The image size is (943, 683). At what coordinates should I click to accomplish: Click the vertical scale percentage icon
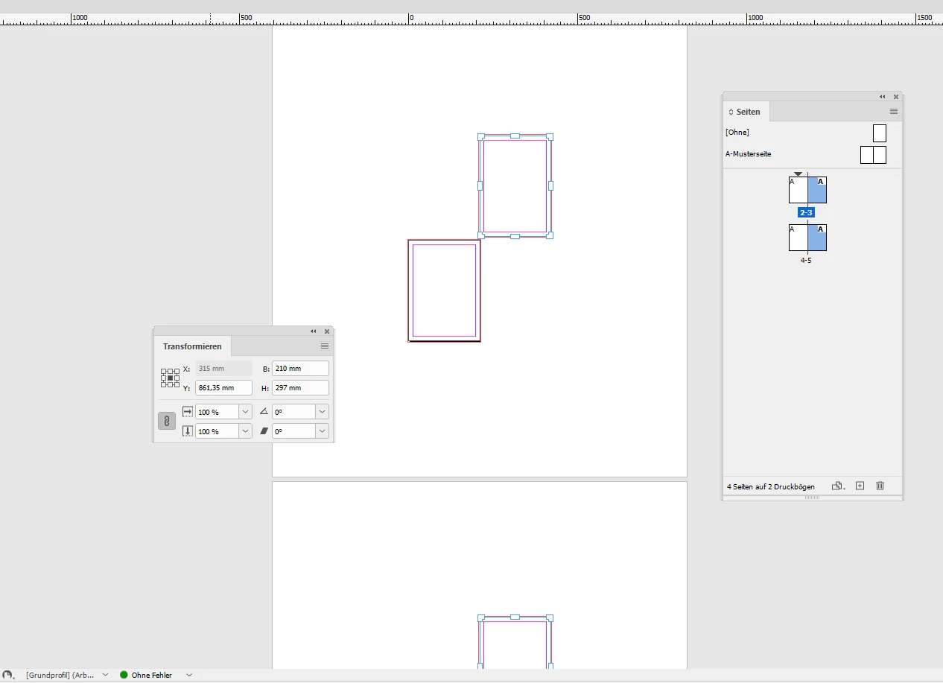tap(187, 431)
